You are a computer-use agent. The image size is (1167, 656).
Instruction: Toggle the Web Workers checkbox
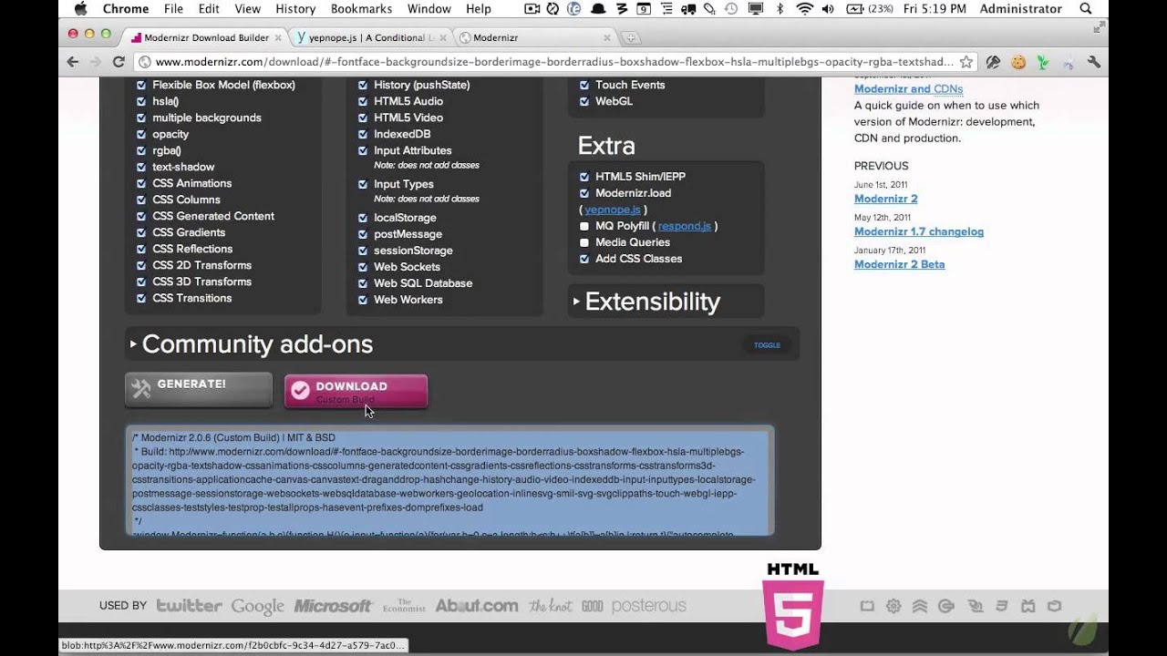363,300
